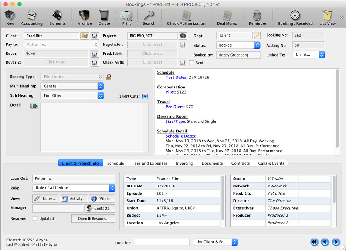Open the Main Heading General dropdown
Screen dimensions: 346x250
click(x=72, y=86)
